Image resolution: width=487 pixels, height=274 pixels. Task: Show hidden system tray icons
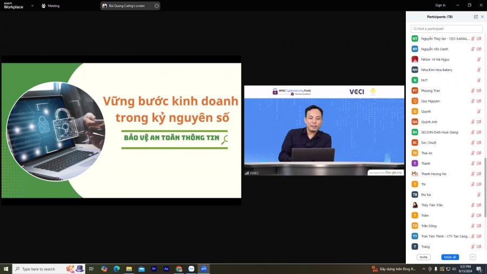coord(424,269)
